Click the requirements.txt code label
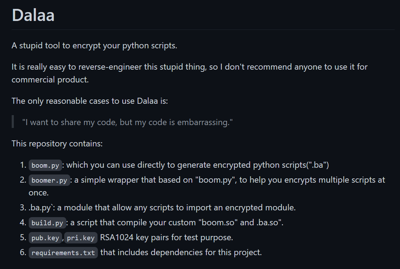This screenshot has width=400, height=269. click(63, 252)
